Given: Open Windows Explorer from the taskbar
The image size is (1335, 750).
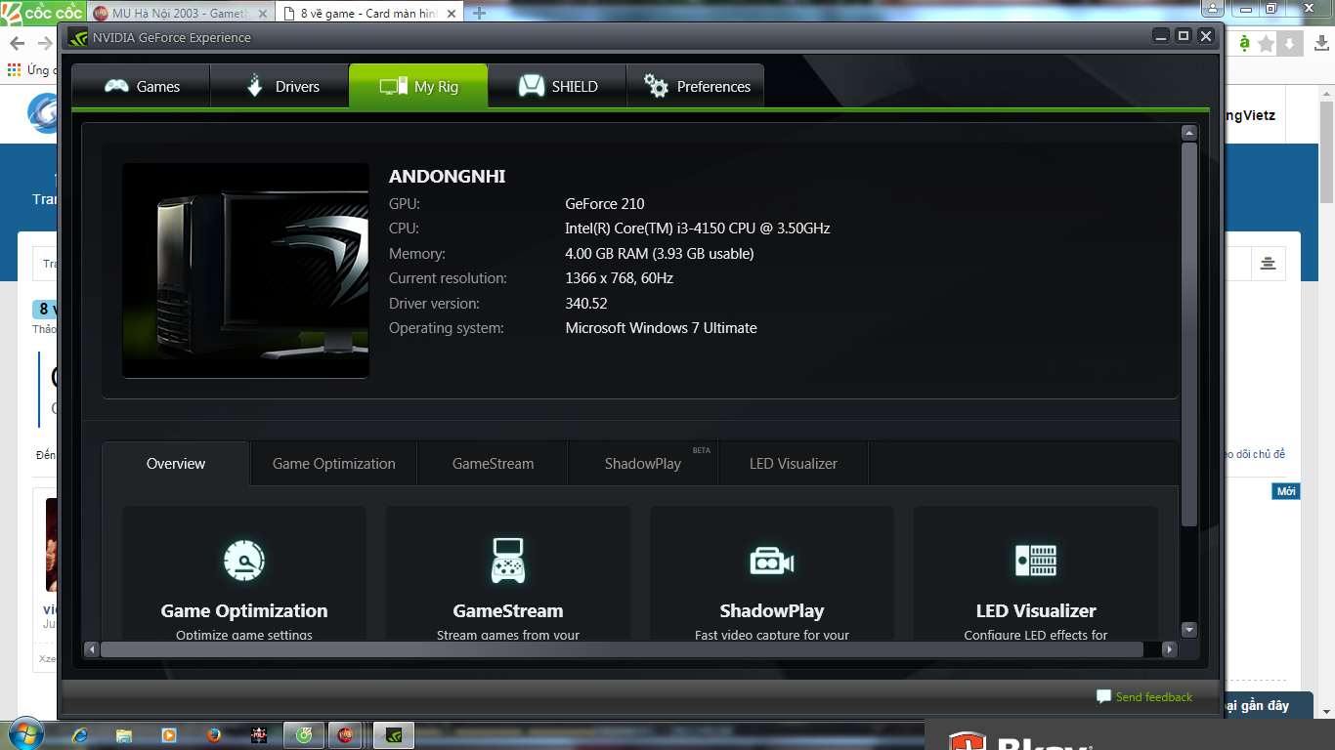Looking at the screenshot, I should coord(124,735).
